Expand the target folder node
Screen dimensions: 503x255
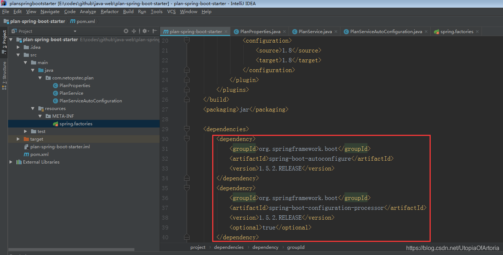tap(18, 139)
